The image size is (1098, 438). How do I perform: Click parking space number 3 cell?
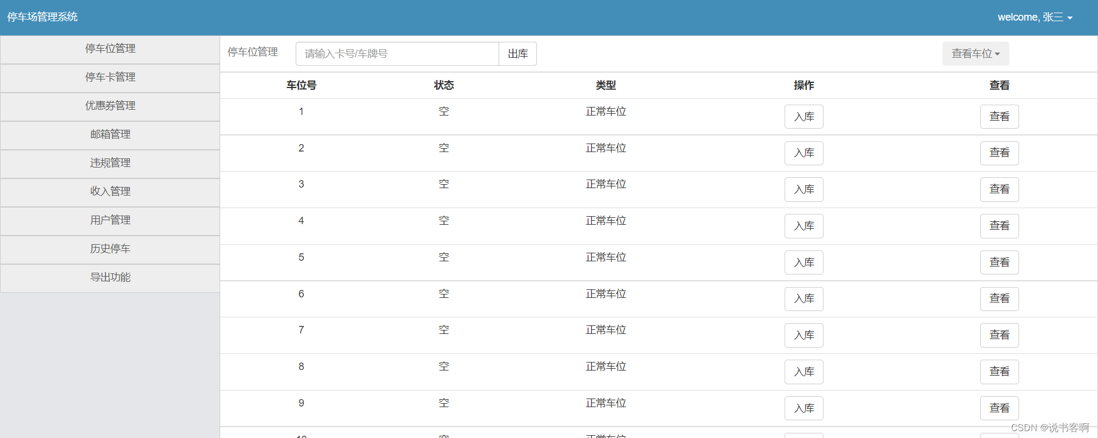pyautogui.click(x=301, y=184)
